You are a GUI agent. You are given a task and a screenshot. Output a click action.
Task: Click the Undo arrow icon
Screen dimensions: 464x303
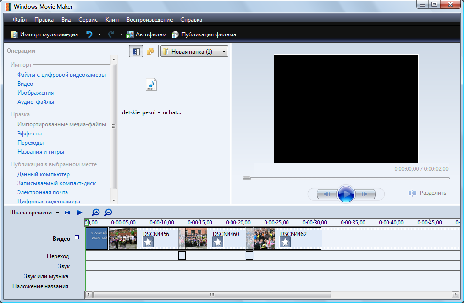coord(90,34)
